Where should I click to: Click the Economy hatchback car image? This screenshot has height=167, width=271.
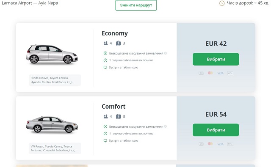click(52, 55)
